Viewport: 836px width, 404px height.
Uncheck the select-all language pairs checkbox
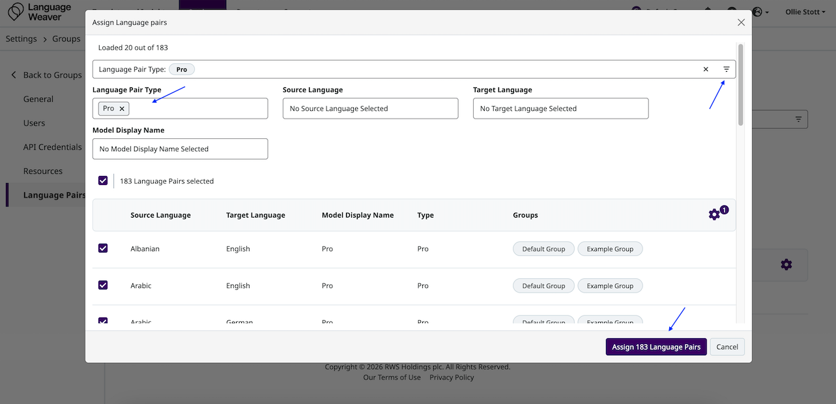coord(103,180)
